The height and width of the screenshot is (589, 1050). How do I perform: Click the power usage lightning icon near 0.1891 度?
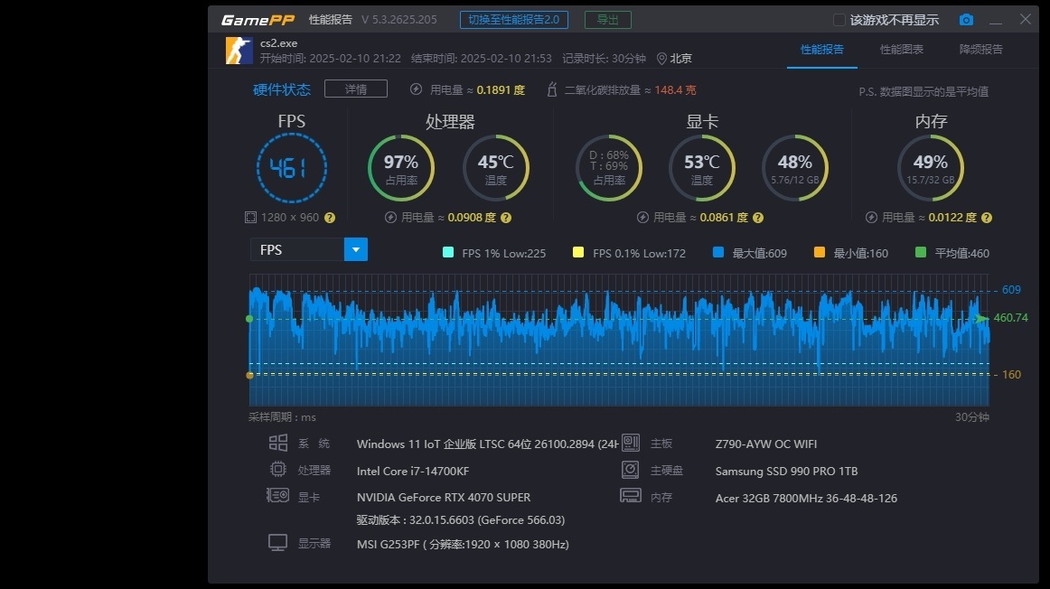416,89
